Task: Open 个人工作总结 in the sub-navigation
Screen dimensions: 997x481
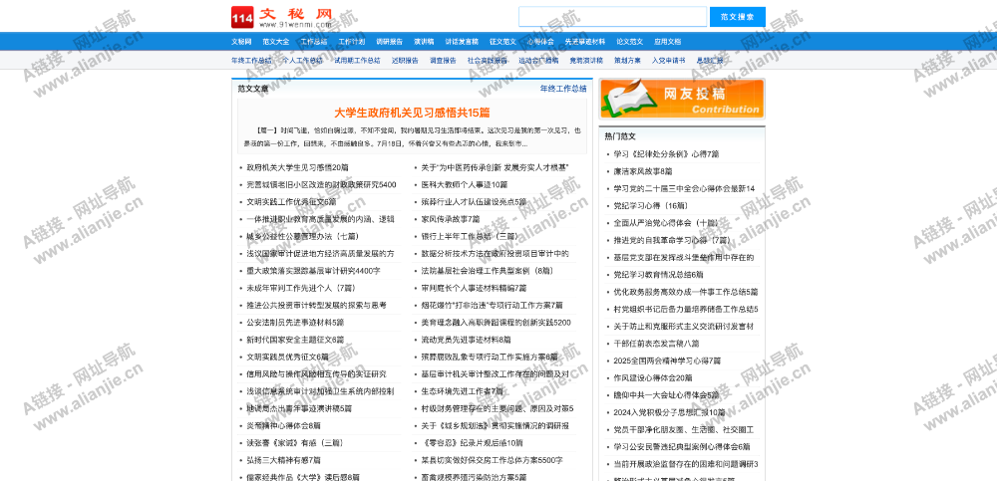Action: [x=302, y=61]
